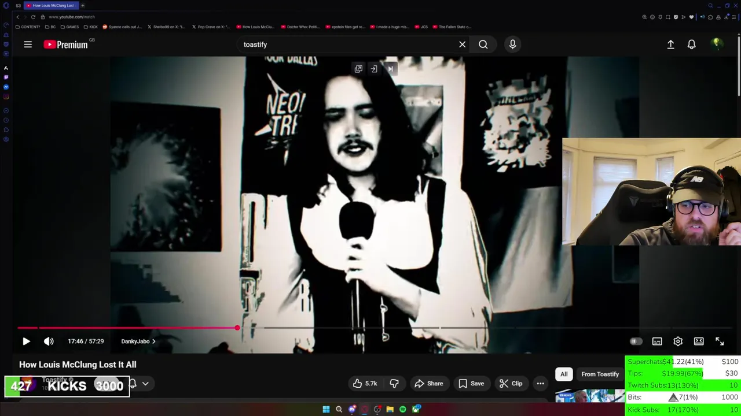Go back in browser history
Screen dimensions: 741x416
coord(18,17)
